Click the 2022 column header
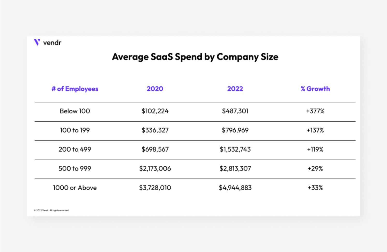387x252 pixels. click(235, 89)
